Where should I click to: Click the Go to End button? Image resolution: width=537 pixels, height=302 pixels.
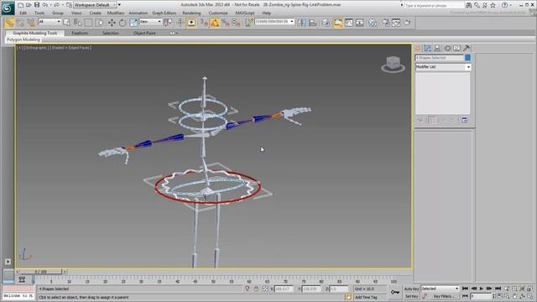[x=498, y=289]
